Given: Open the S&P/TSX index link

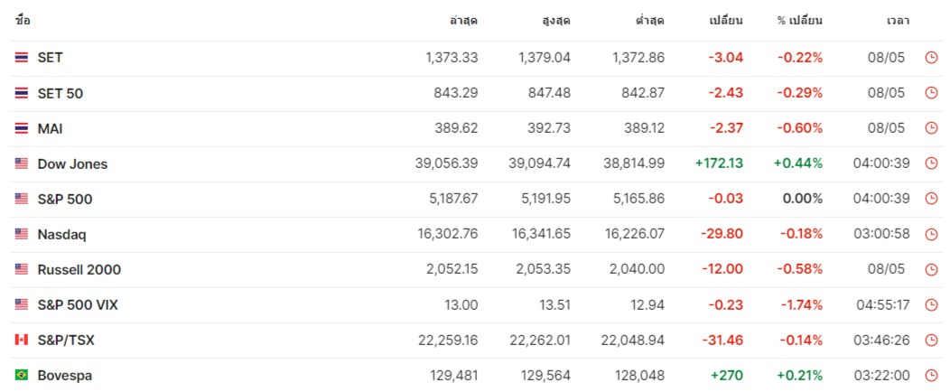Looking at the screenshot, I should (x=65, y=340).
